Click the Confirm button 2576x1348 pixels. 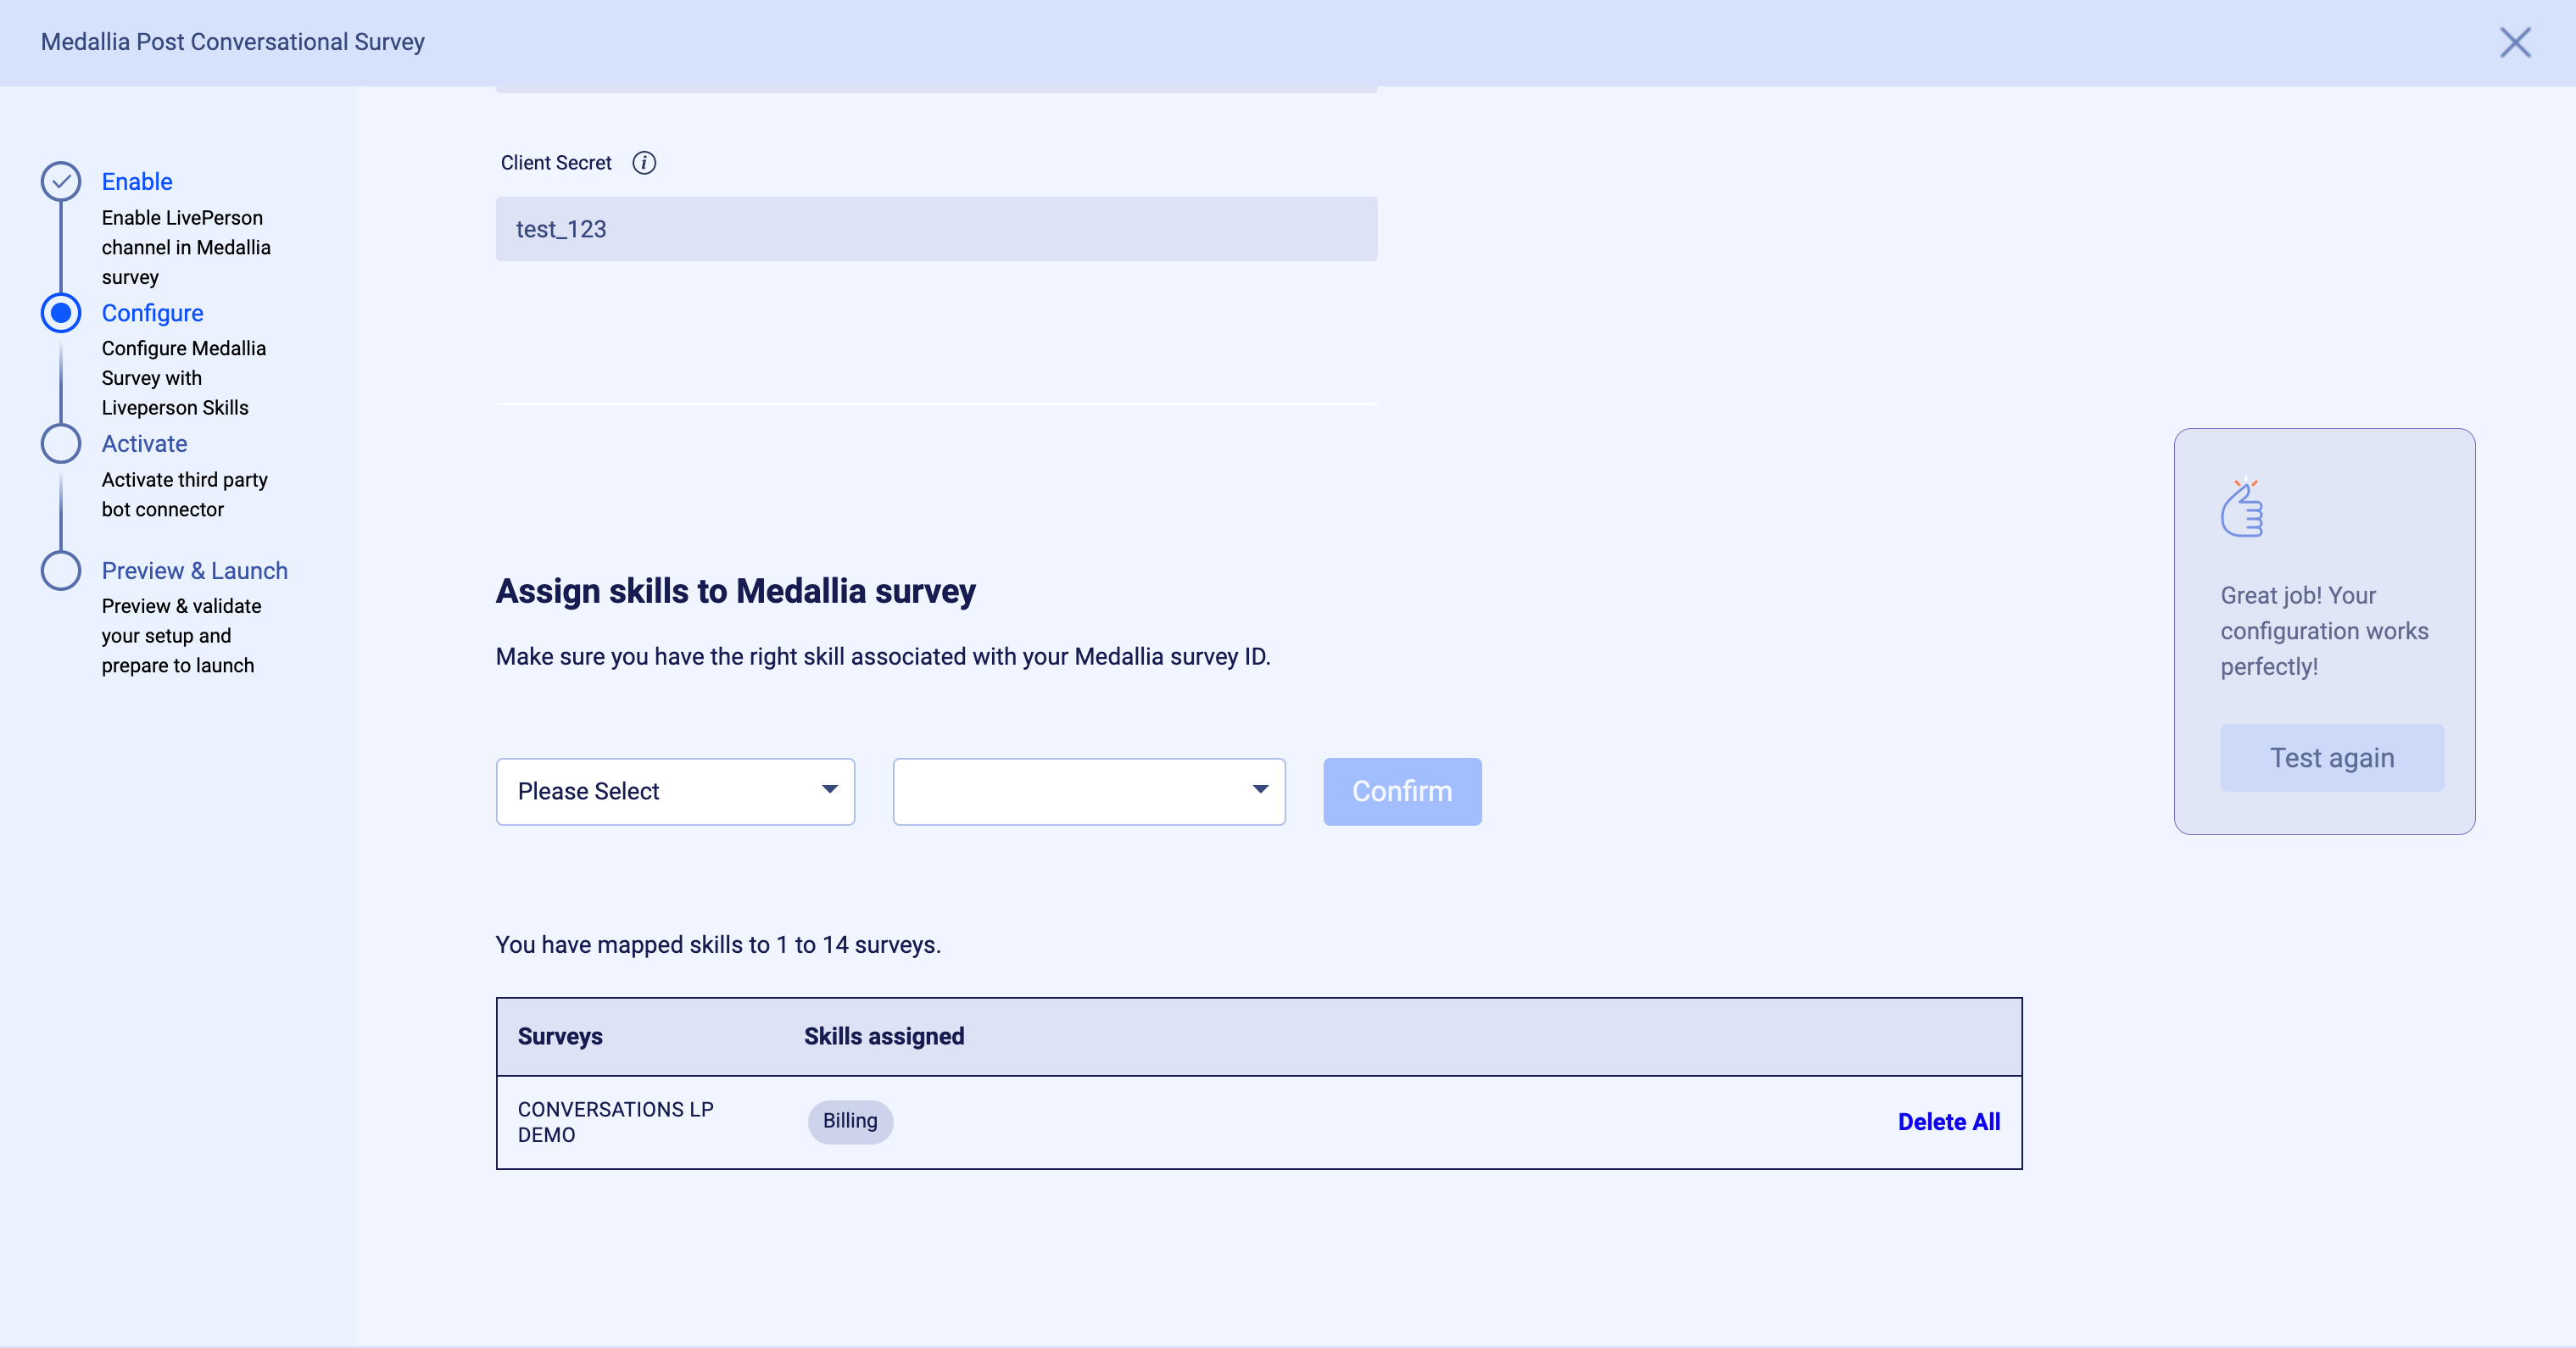coord(1402,791)
